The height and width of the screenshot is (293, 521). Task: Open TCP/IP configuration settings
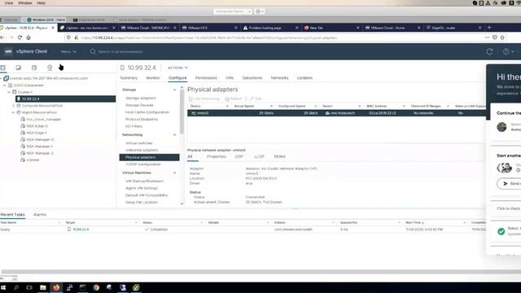[143, 164]
